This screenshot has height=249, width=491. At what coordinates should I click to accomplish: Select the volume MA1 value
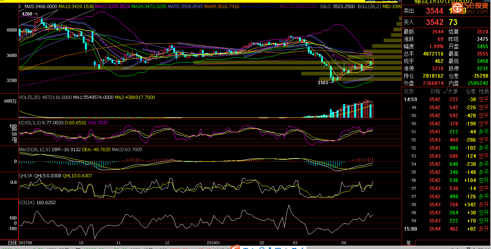[x=93, y=97]
